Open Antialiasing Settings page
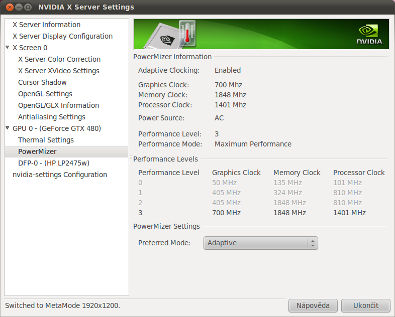The image size is (395, 317). pyautogui.click(x=52, y=117)
